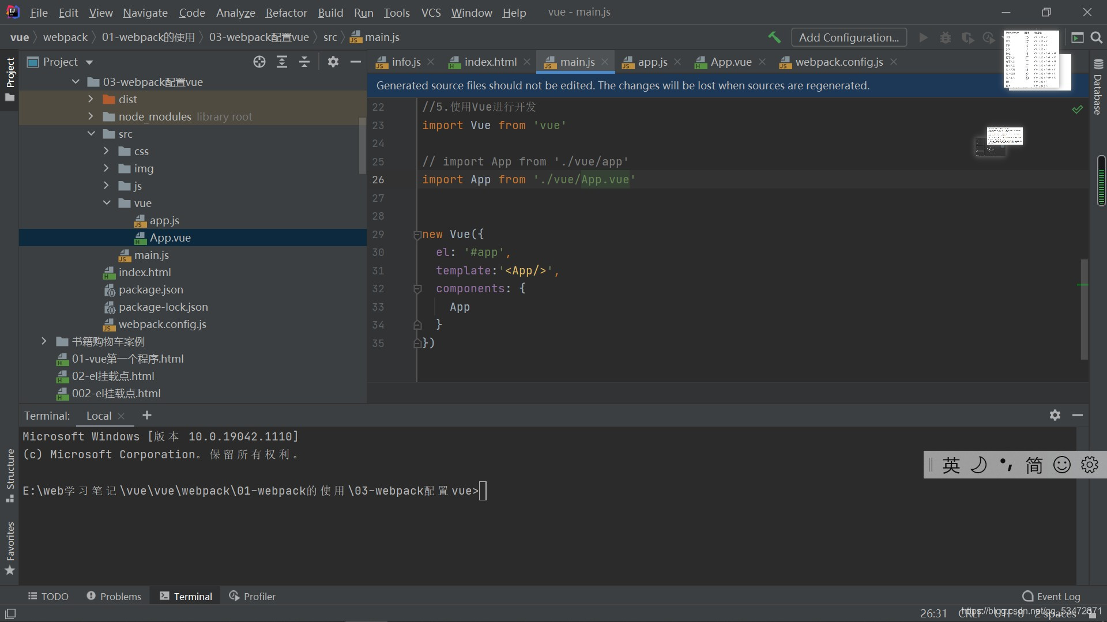Screen dimensions: 1107x622
Task: Open the Project view dropdown
Action: click(x=89, y=62)
